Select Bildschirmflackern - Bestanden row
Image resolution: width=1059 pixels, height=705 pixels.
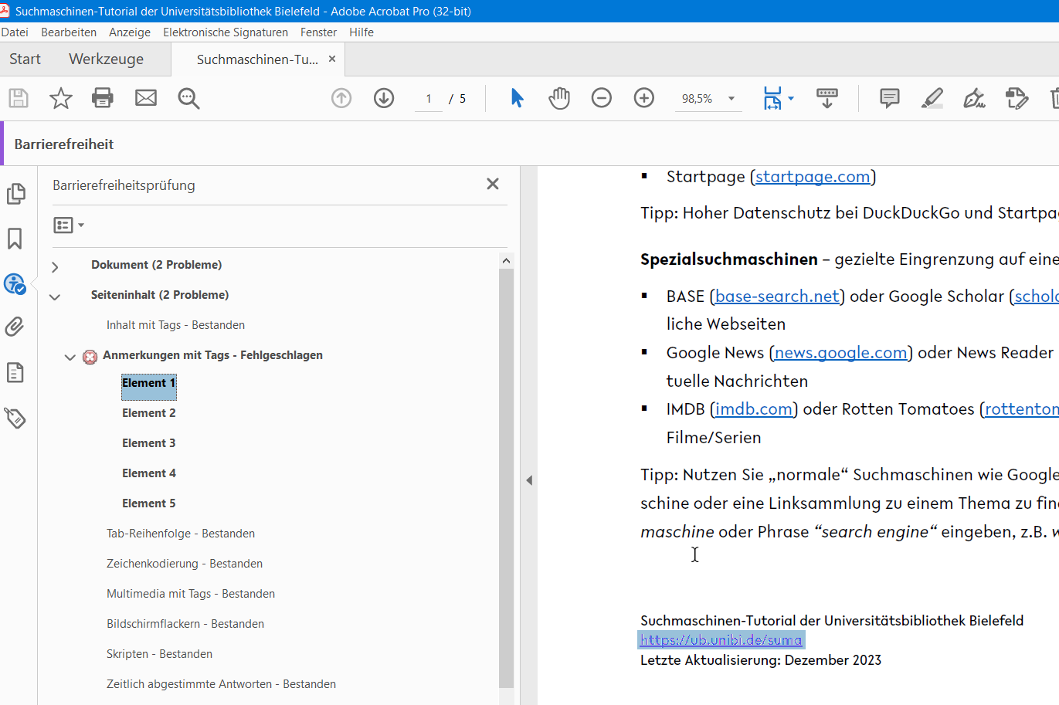(185, 624)
